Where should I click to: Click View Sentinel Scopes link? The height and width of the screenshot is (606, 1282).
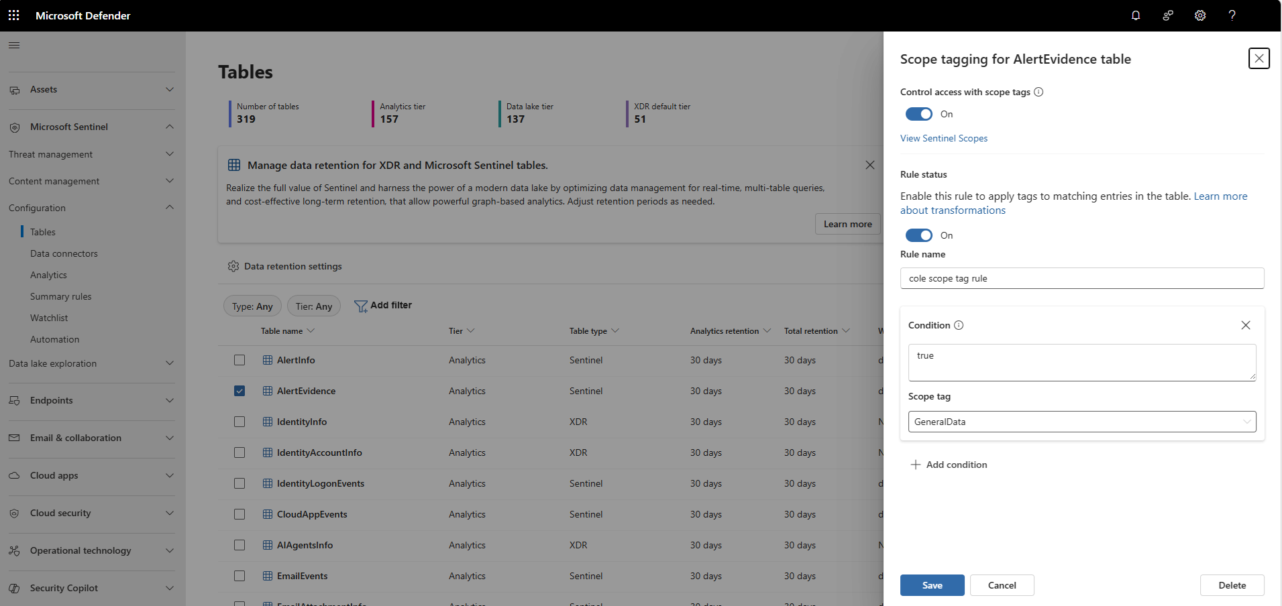[943, 138]
